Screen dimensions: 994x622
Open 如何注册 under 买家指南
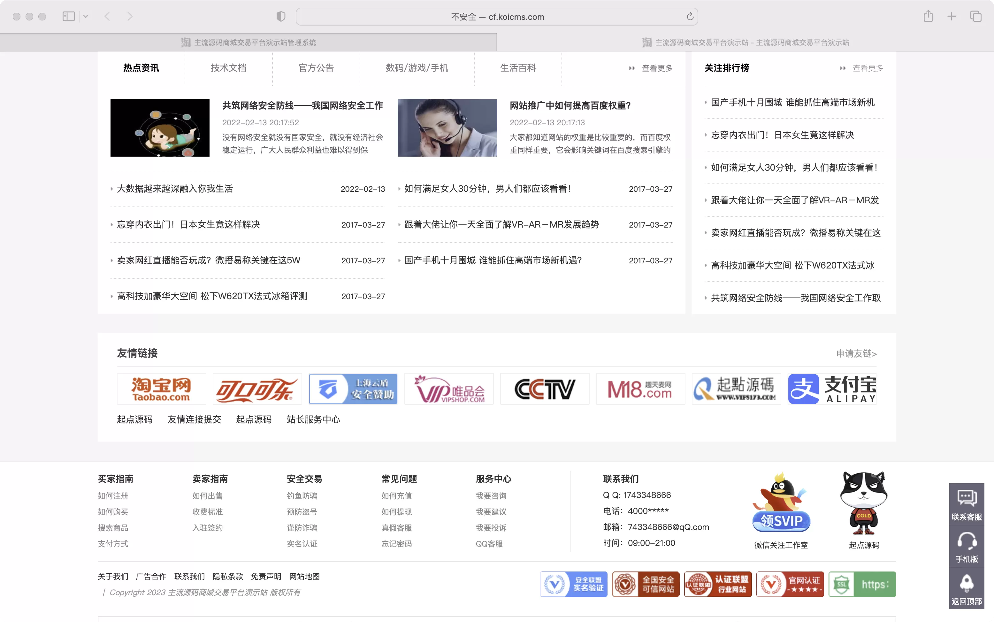click(113, 496)
